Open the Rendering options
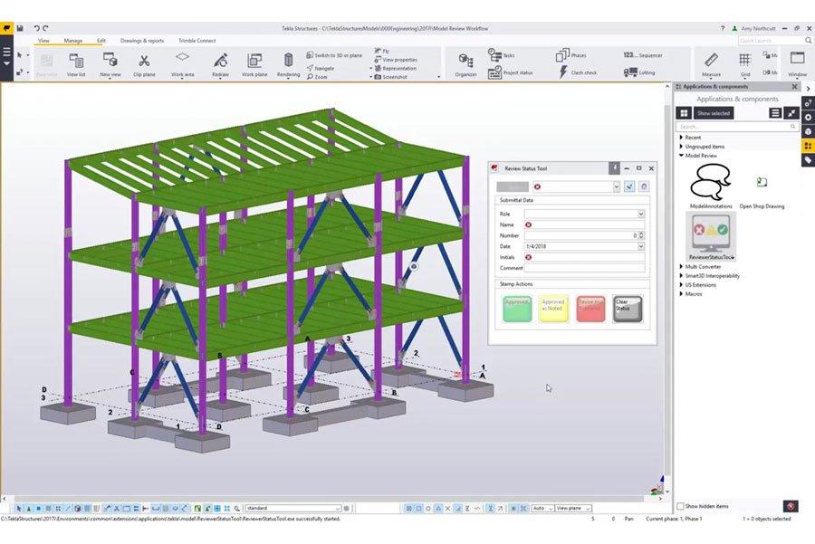This screenshot has width=815, height=544. pyautogui.click(x=287, y=64)
